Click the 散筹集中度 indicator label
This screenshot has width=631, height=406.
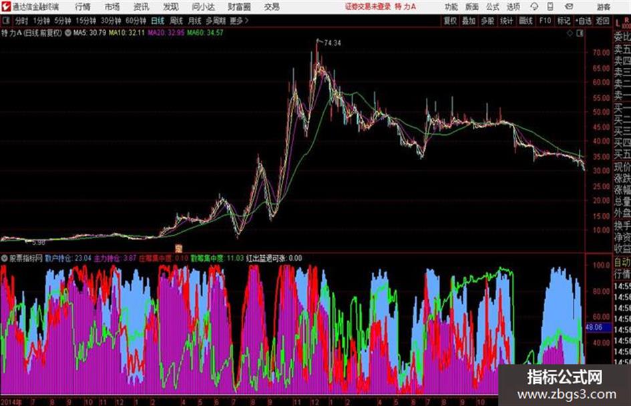(207, 259)
